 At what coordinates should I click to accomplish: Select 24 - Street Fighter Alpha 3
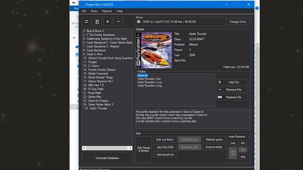98,104
